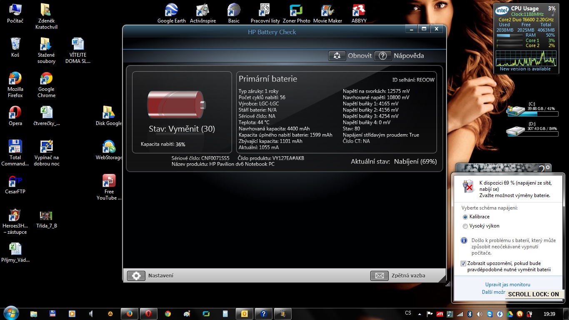Open the Upravit jas monitoru link
569x320 pixels.
(508, 285)
